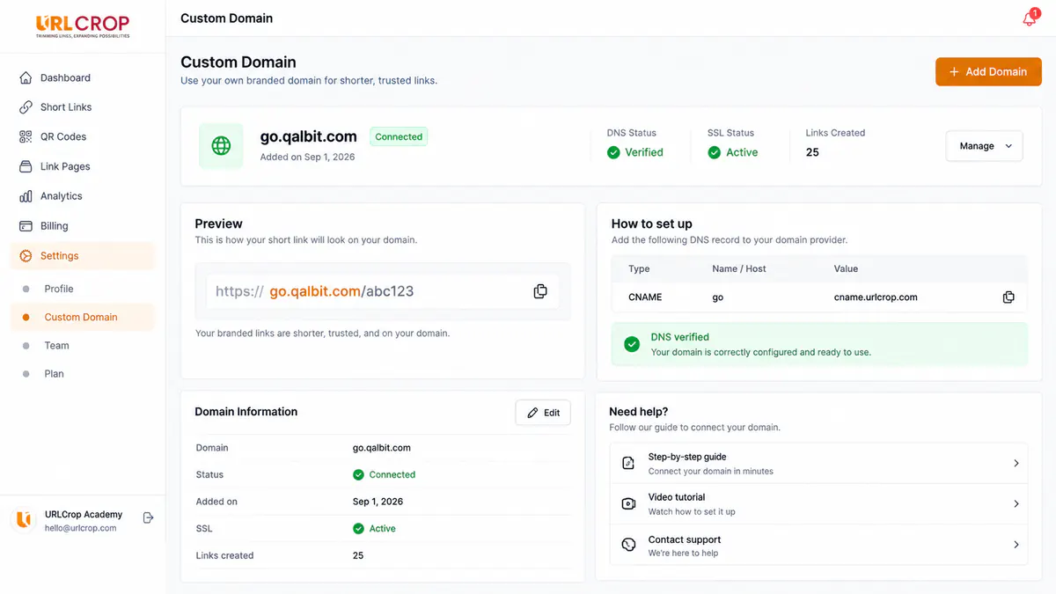Go to Dashboard in the sidebar
This screenshot has width=1056, height=594.
click(82, 77)
